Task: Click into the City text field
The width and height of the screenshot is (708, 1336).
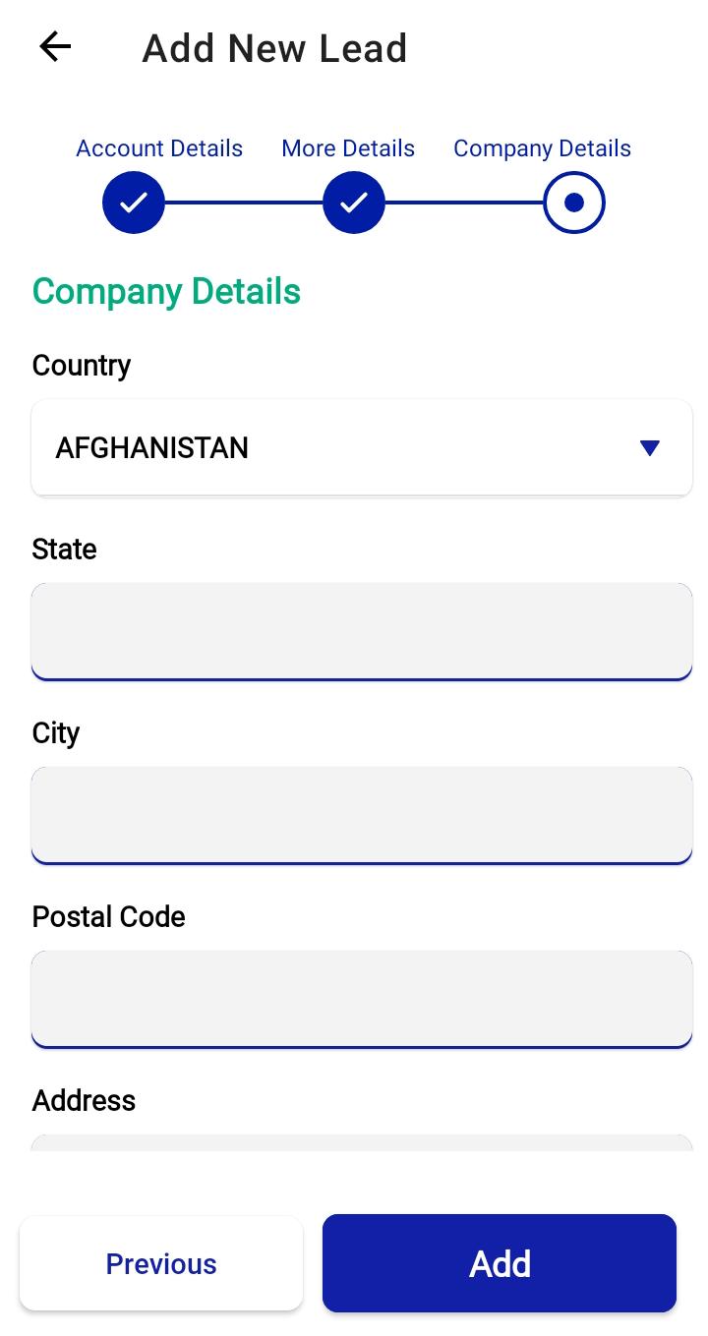Action: 362,814
